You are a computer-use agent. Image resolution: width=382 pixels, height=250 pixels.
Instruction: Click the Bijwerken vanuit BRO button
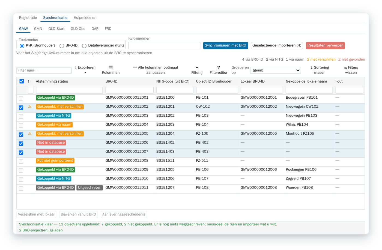click(78, 214)
